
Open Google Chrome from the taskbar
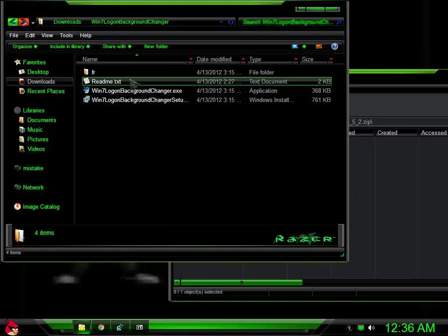[x=101, y=327]
